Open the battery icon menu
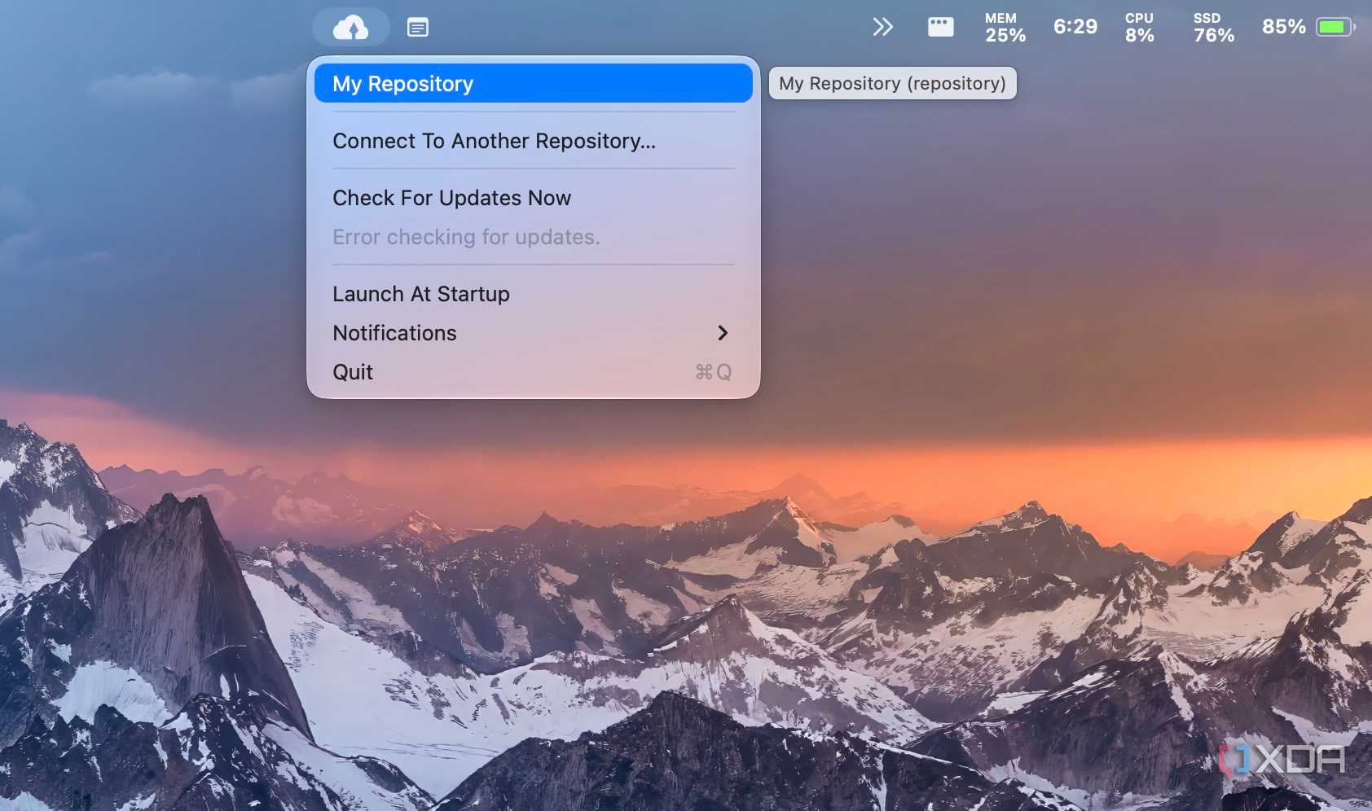This screenshot has height=811, width=1372. pyautogui.click(x=1336, y=27)
